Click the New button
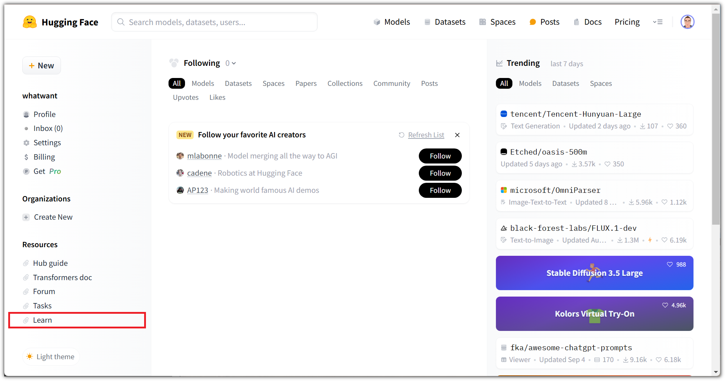Image resolution: width=725 pixels, height=381 pixels. click(42, 66)
